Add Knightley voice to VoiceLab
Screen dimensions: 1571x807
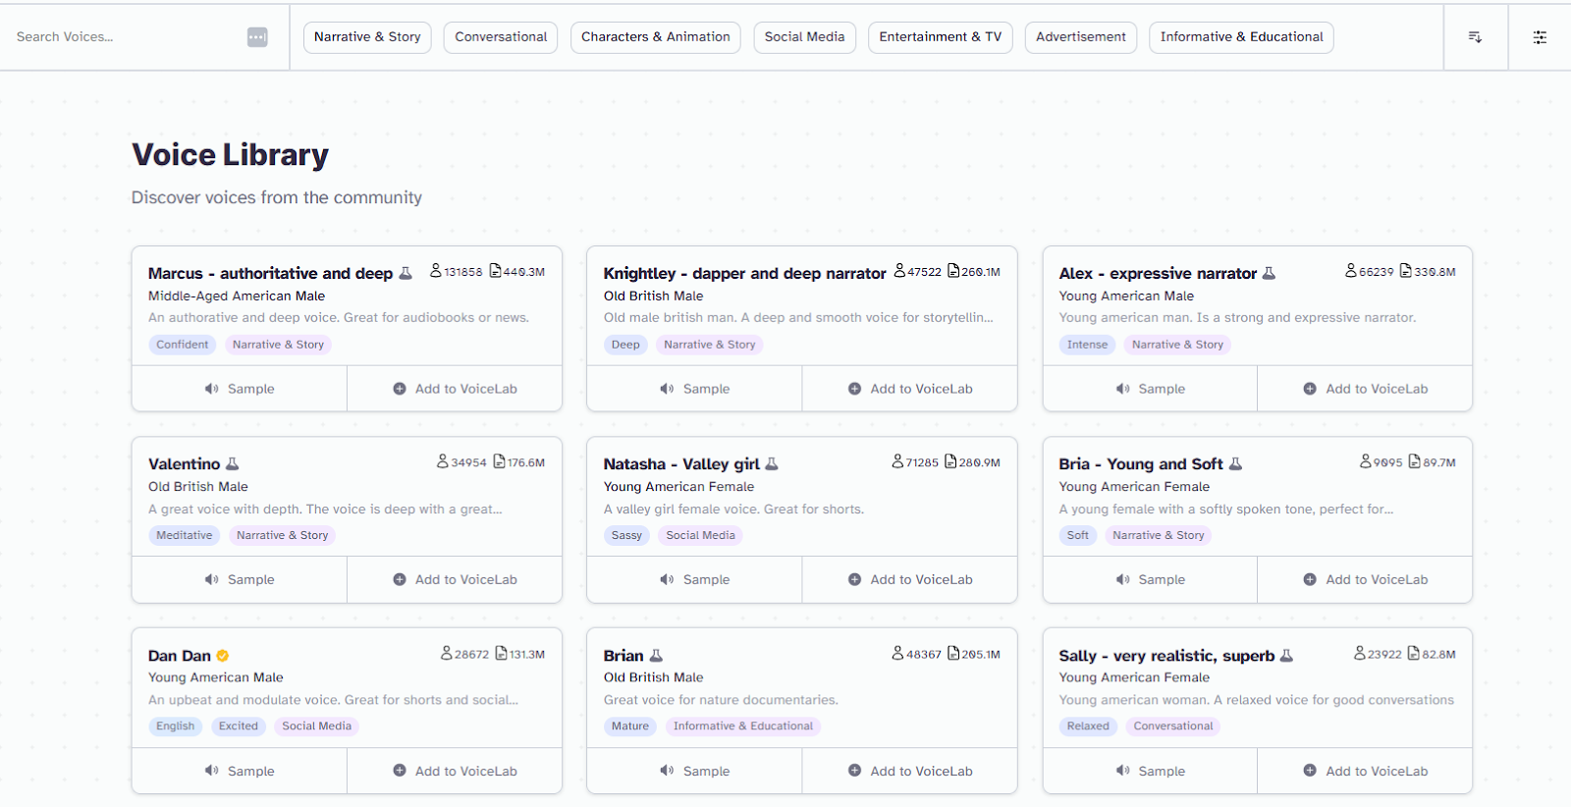pyautogui.click(x=910, y=389)
